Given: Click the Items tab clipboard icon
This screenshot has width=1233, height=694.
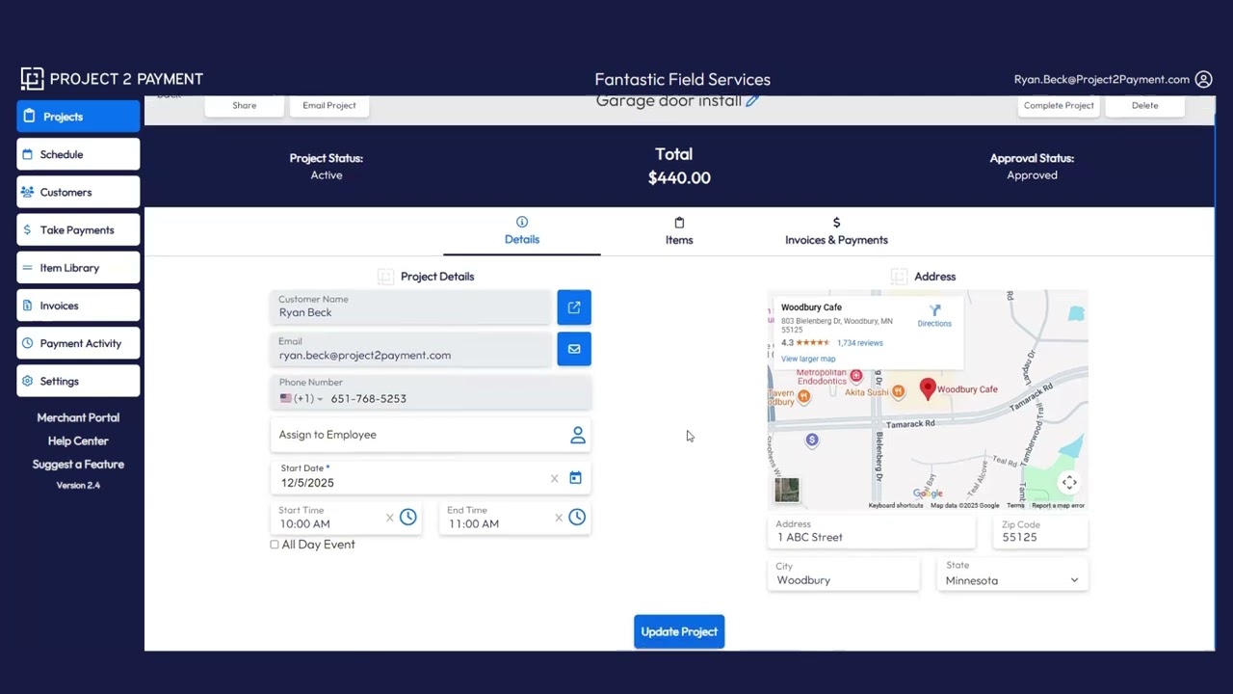Looking at the screenshot, I should pos(679,222).
